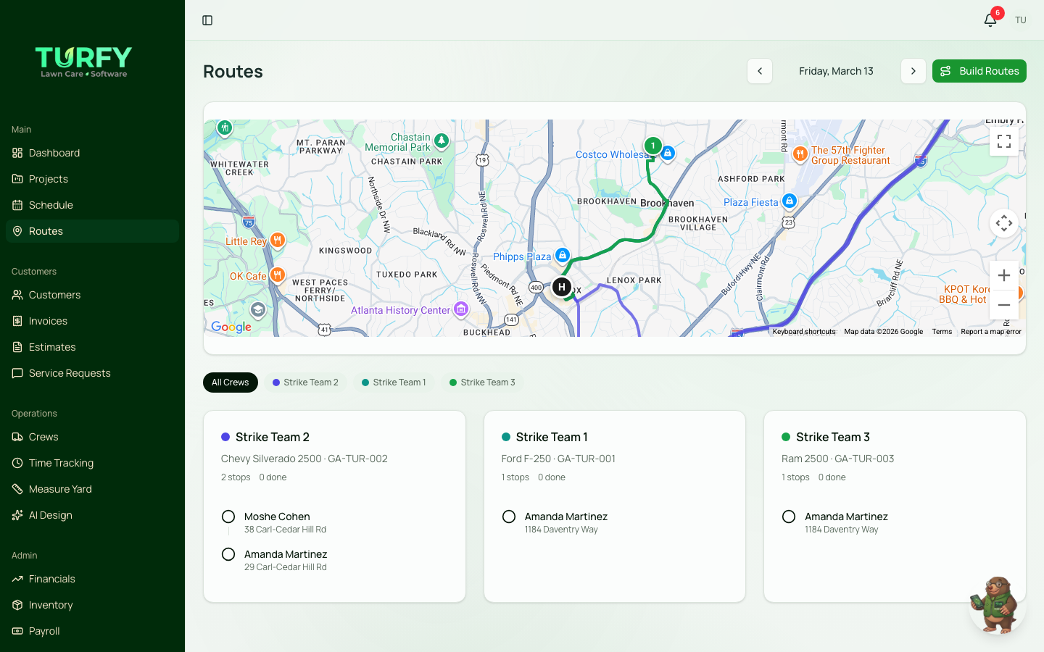The image size is (1044, 652).
Task: Click the Google logo on map
Action: pyautogui.click(x=231, y=327)
